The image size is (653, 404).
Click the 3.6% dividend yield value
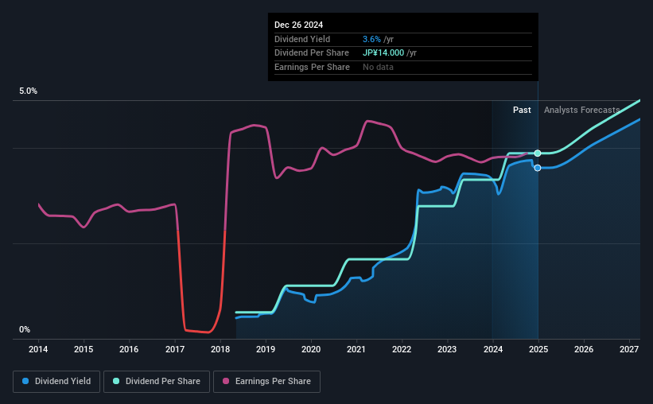point(371,39)
